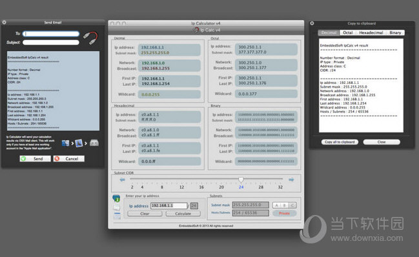Click the Calculate button
The height and width of the screenshot is (257, 419).
tap(183, 214)
